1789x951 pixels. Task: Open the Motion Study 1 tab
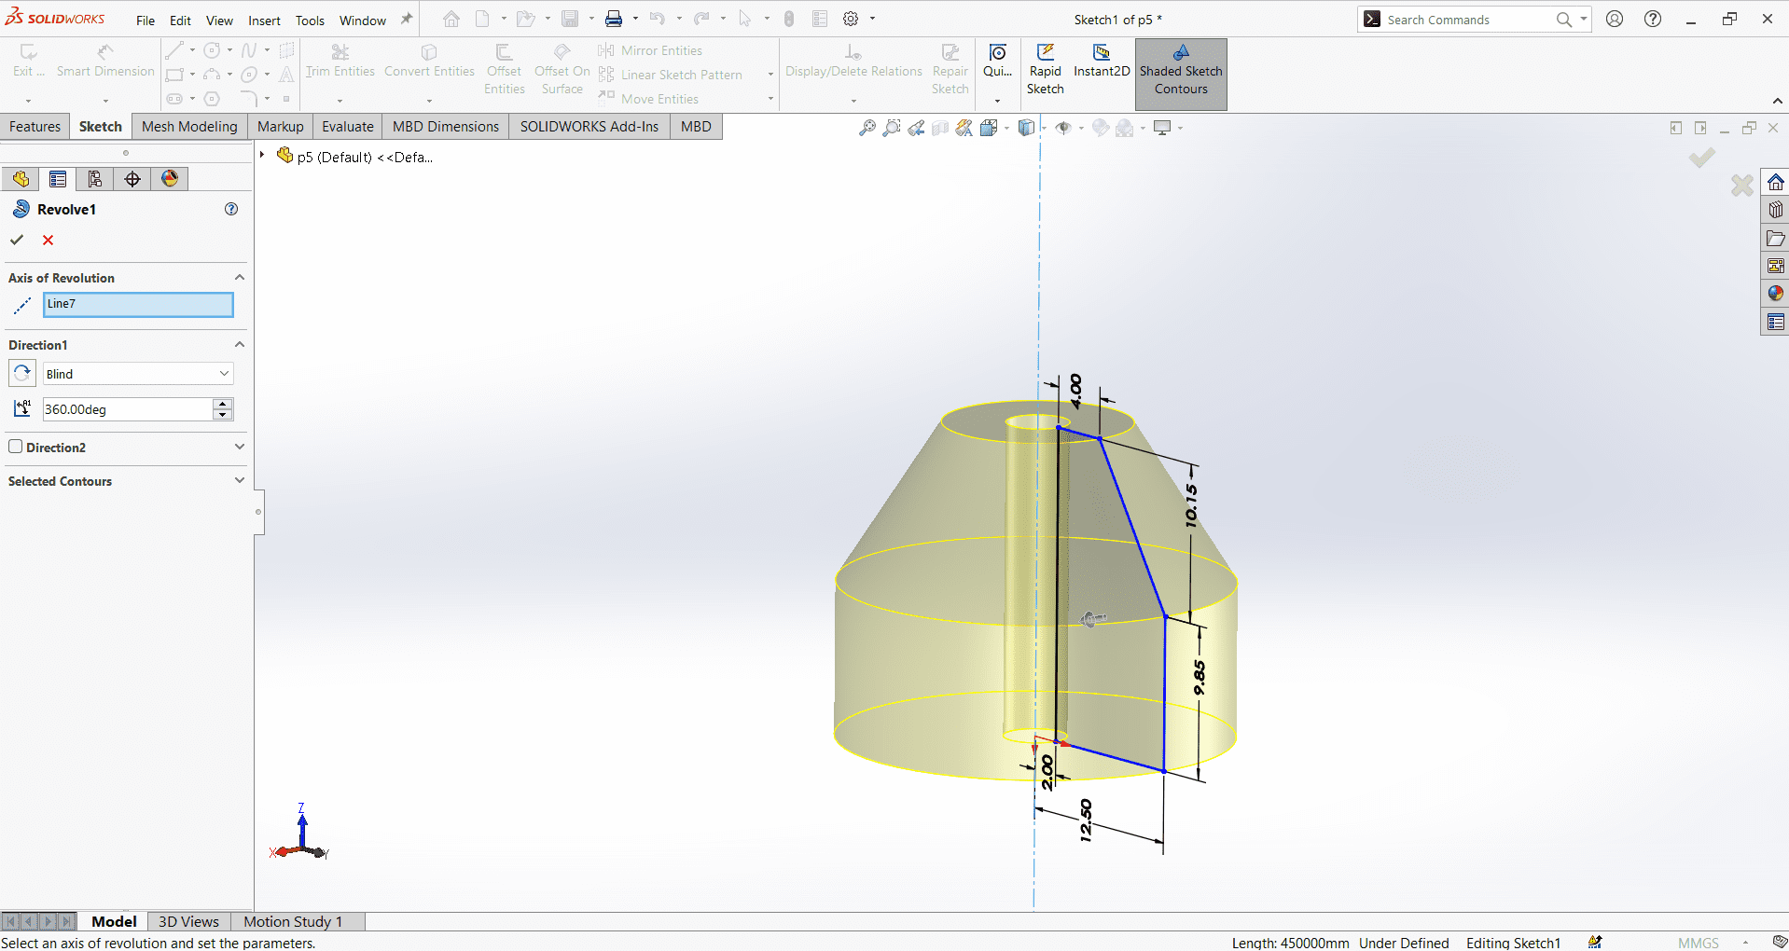tap(293, 921)
